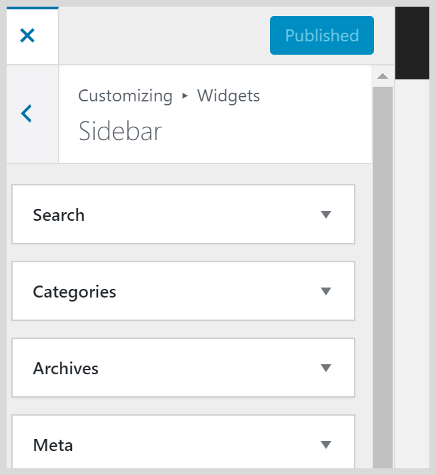Click the vertical scrollbar thumb
This screenshot has width=436, height=475.
coord(382,267)
